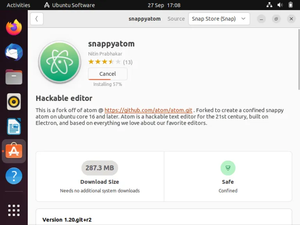Open the github.com/atom/atom.git link

click(x=148, y=110)
